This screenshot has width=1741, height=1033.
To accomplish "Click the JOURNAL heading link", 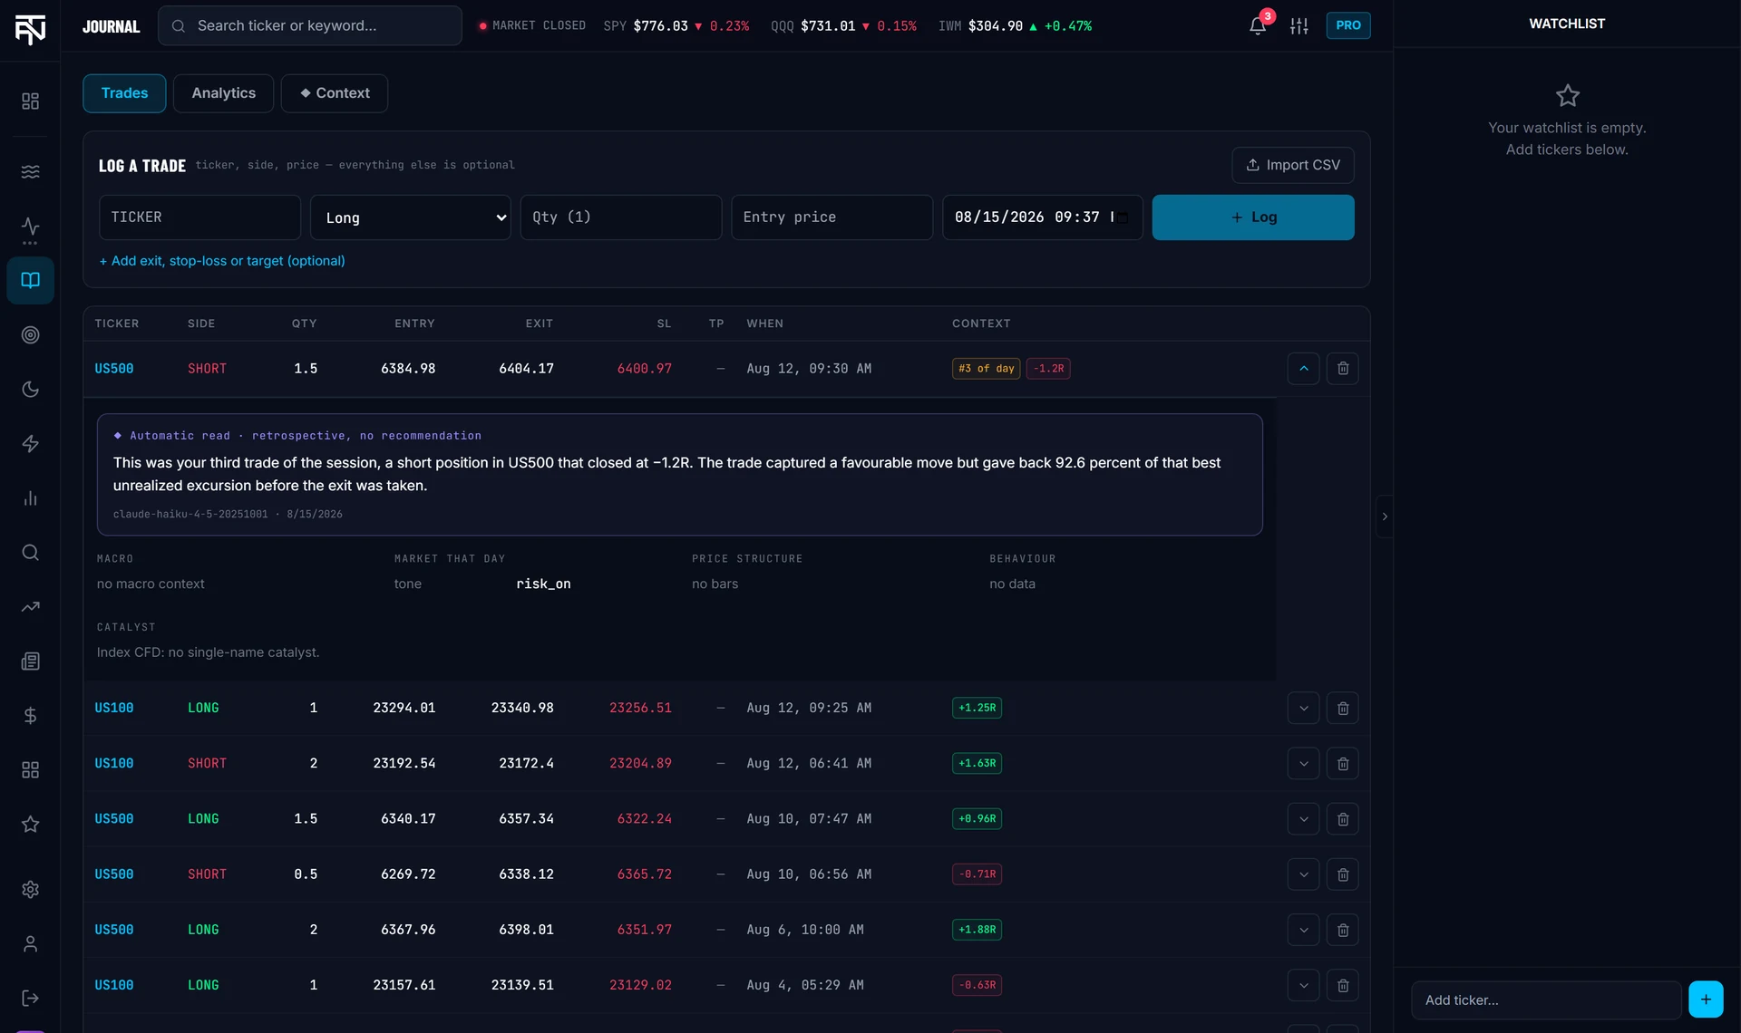I will coord(112,26).
